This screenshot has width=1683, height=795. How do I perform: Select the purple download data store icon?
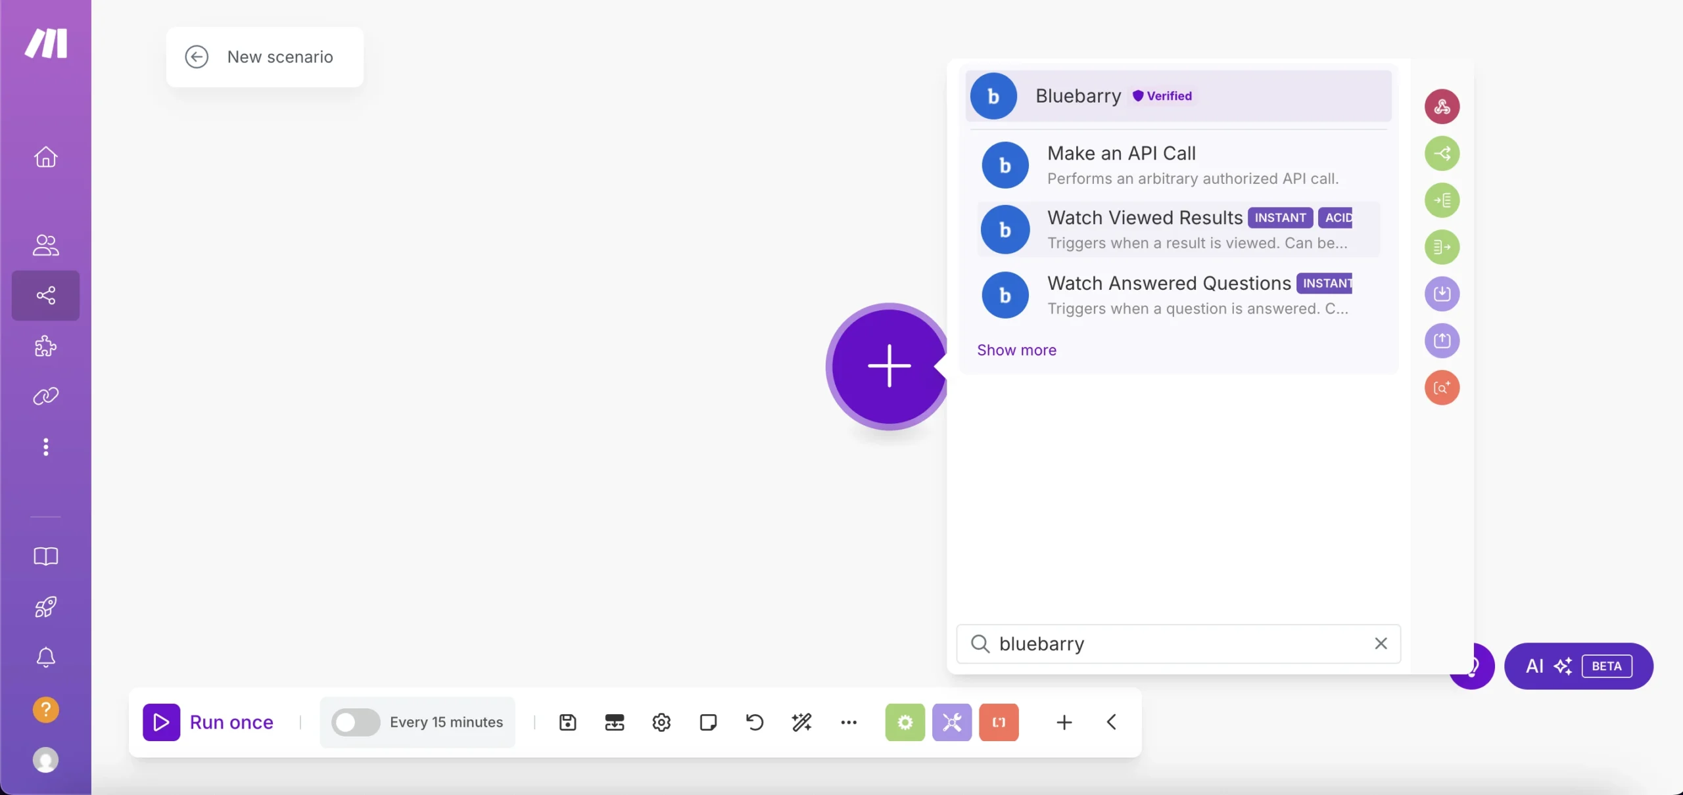[1442, 294]
